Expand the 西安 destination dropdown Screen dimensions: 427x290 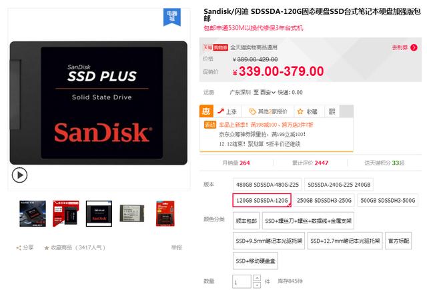coord(274,93)
